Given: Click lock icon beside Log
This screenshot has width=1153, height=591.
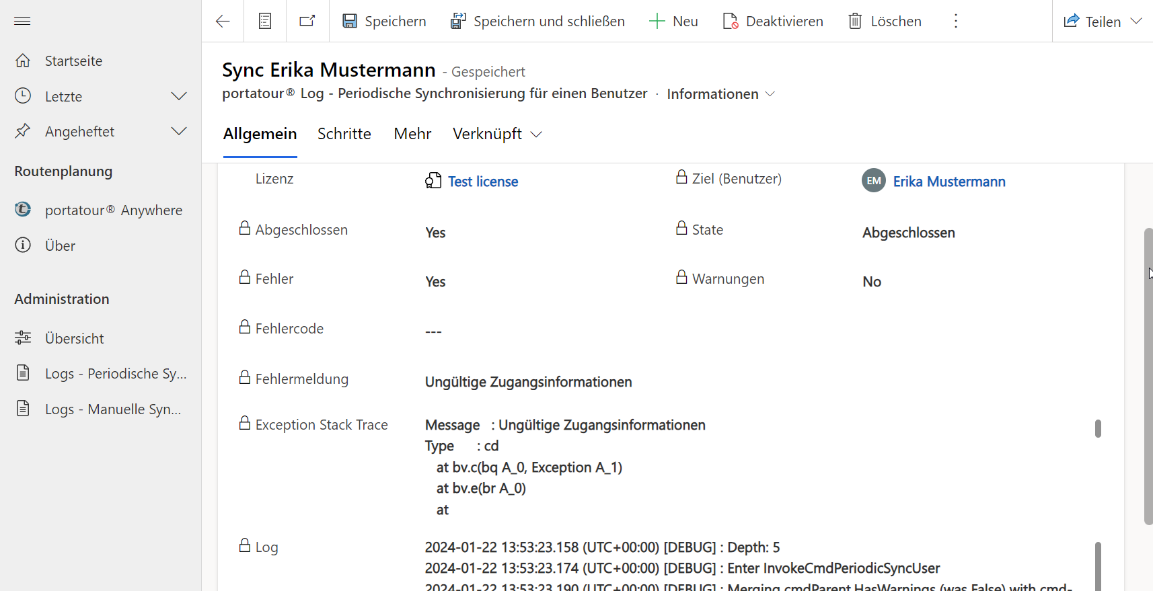Looking at the screenshot, I should [x=245, y=545].
